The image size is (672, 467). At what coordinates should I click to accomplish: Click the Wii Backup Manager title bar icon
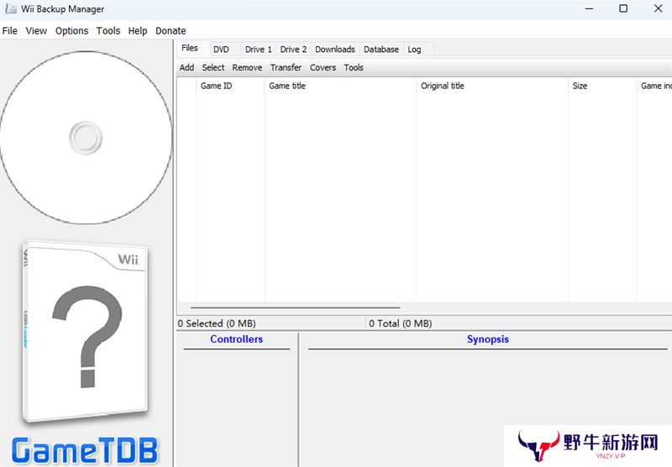10,9
